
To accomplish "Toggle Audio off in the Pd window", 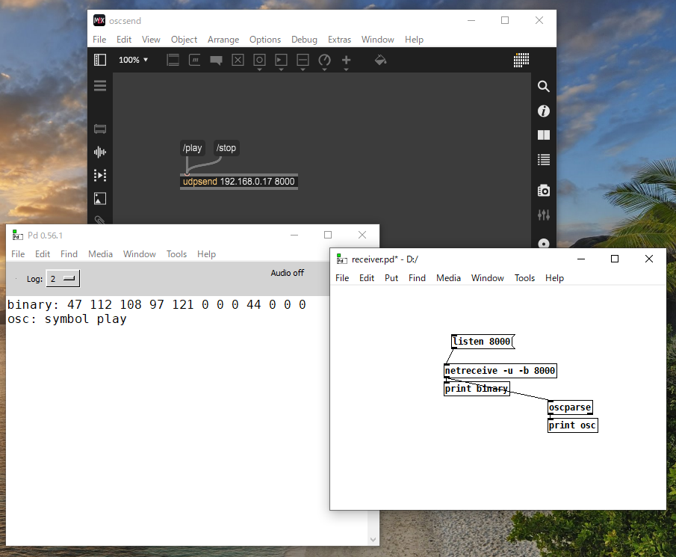I will [x=287, y=272].
